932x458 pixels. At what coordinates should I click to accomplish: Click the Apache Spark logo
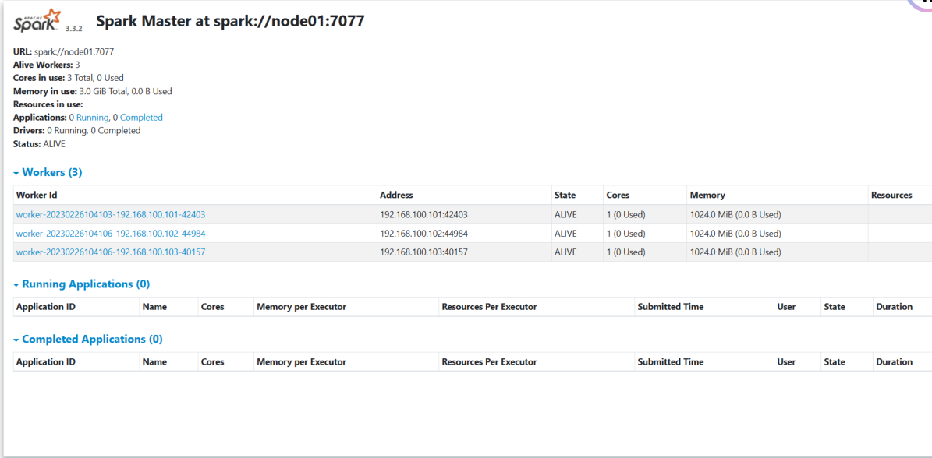(x=36, y=21)
